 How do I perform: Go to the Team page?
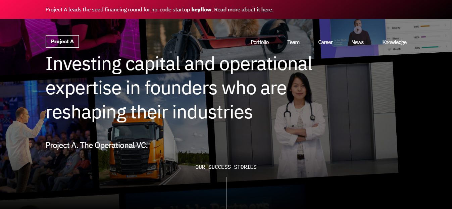(293, 42)
